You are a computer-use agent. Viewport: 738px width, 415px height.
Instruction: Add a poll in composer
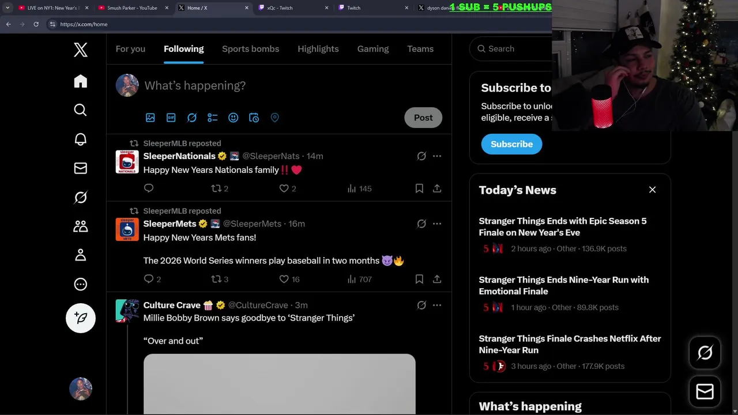click(213, 118)
